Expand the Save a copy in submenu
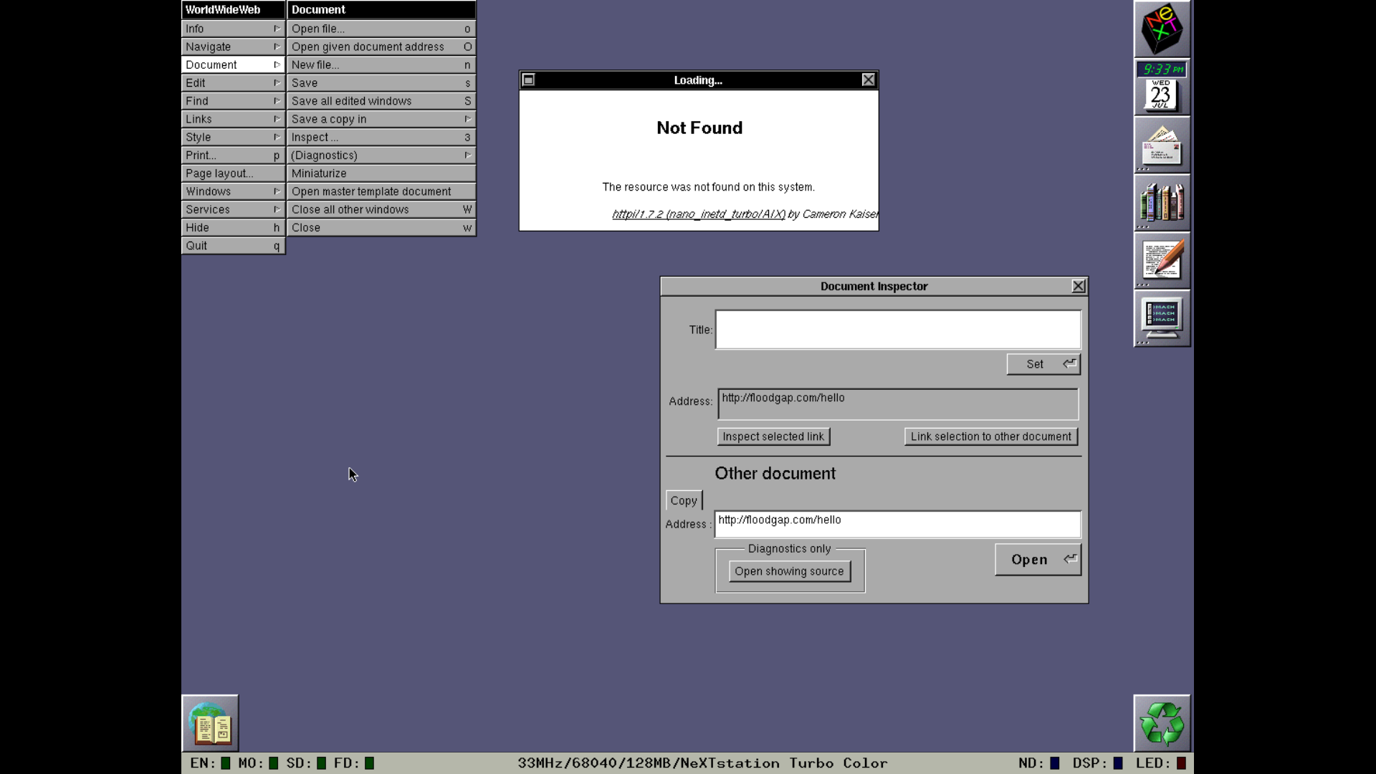The width and height of the screenshot is (1376, 774). [x=381, y=119]
